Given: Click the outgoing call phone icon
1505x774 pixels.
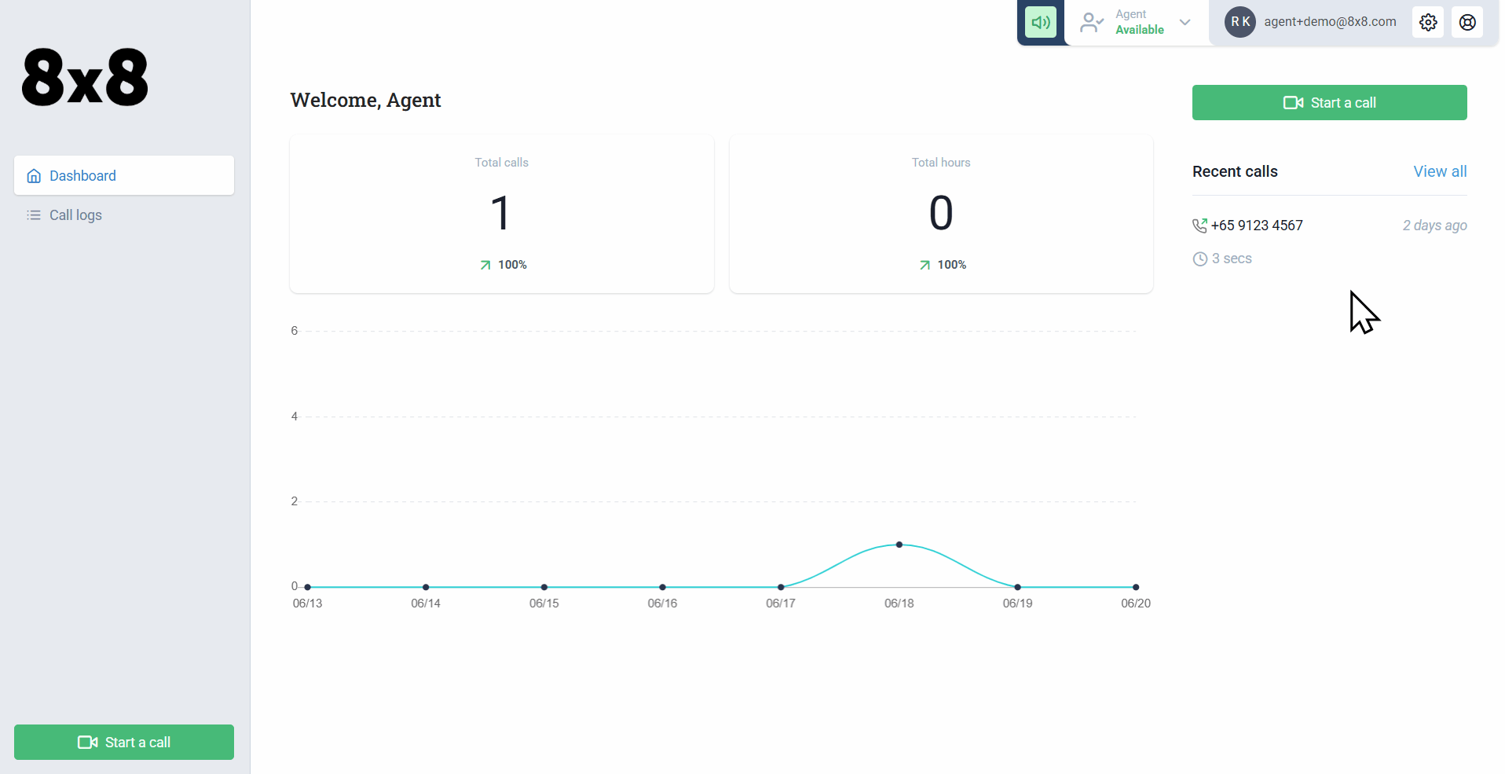Looking at the screenshot, I should coord(1199,226).
